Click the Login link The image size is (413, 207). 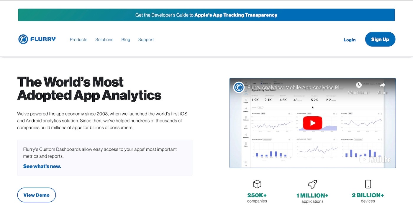(x=350, y=40)
